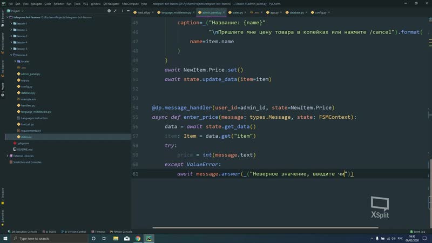Open the TODO tool window
432x243 pixels.
tap(49, 232)
